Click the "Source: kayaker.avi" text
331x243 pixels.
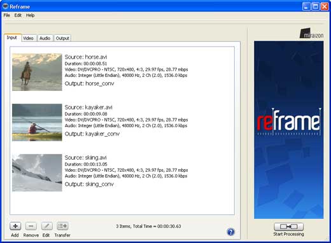(88, 107)
